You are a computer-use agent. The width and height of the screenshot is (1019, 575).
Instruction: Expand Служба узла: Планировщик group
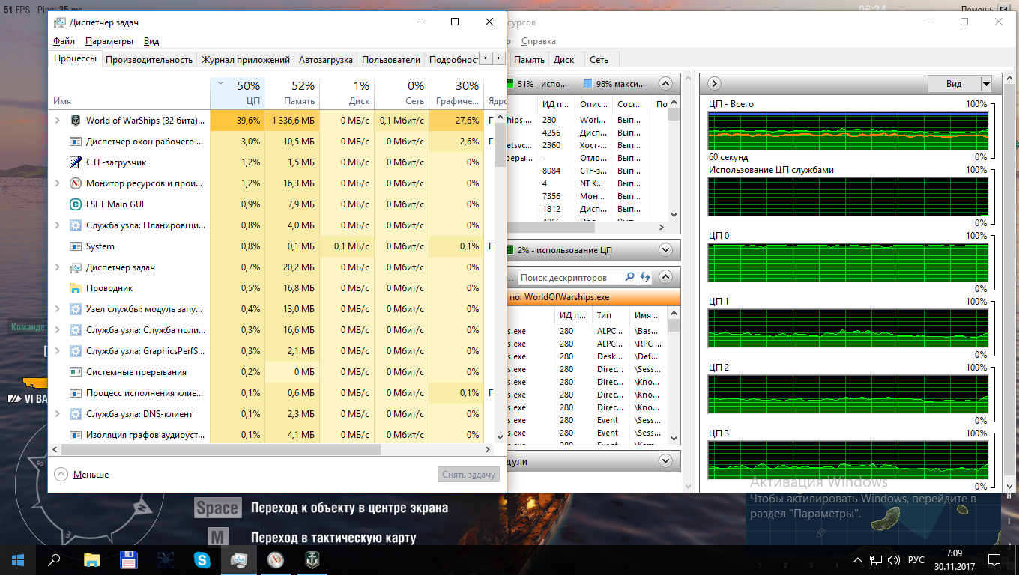[x=58, y=225]
